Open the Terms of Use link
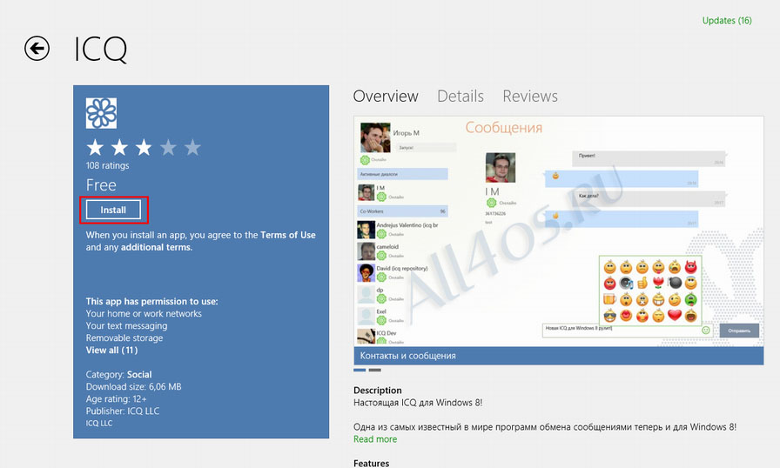This screenshot has width=780, height=468. click(288, 235)
